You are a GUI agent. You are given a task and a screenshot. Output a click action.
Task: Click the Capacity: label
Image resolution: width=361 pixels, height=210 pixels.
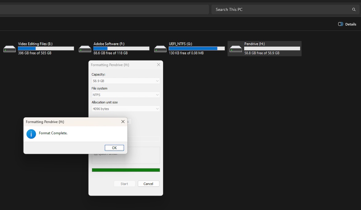98,74
